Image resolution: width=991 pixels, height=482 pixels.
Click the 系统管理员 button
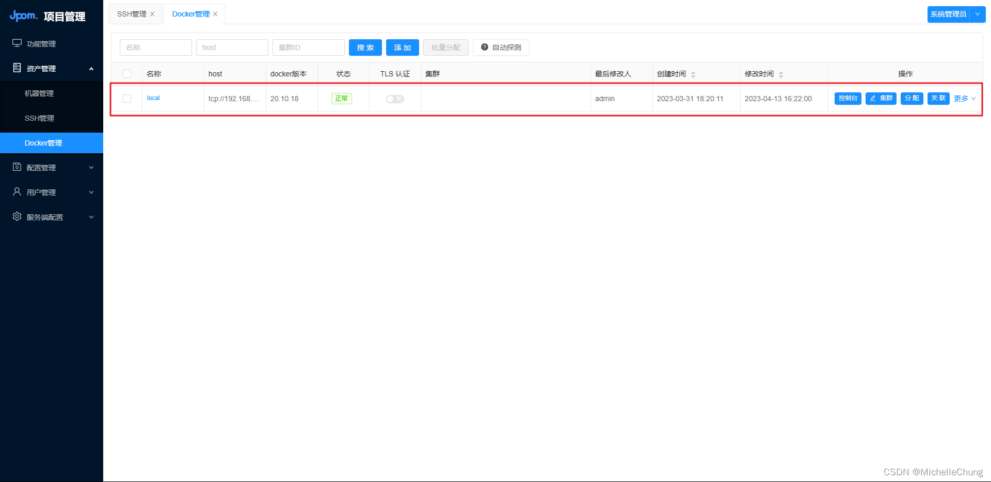(x=949, y=14)
